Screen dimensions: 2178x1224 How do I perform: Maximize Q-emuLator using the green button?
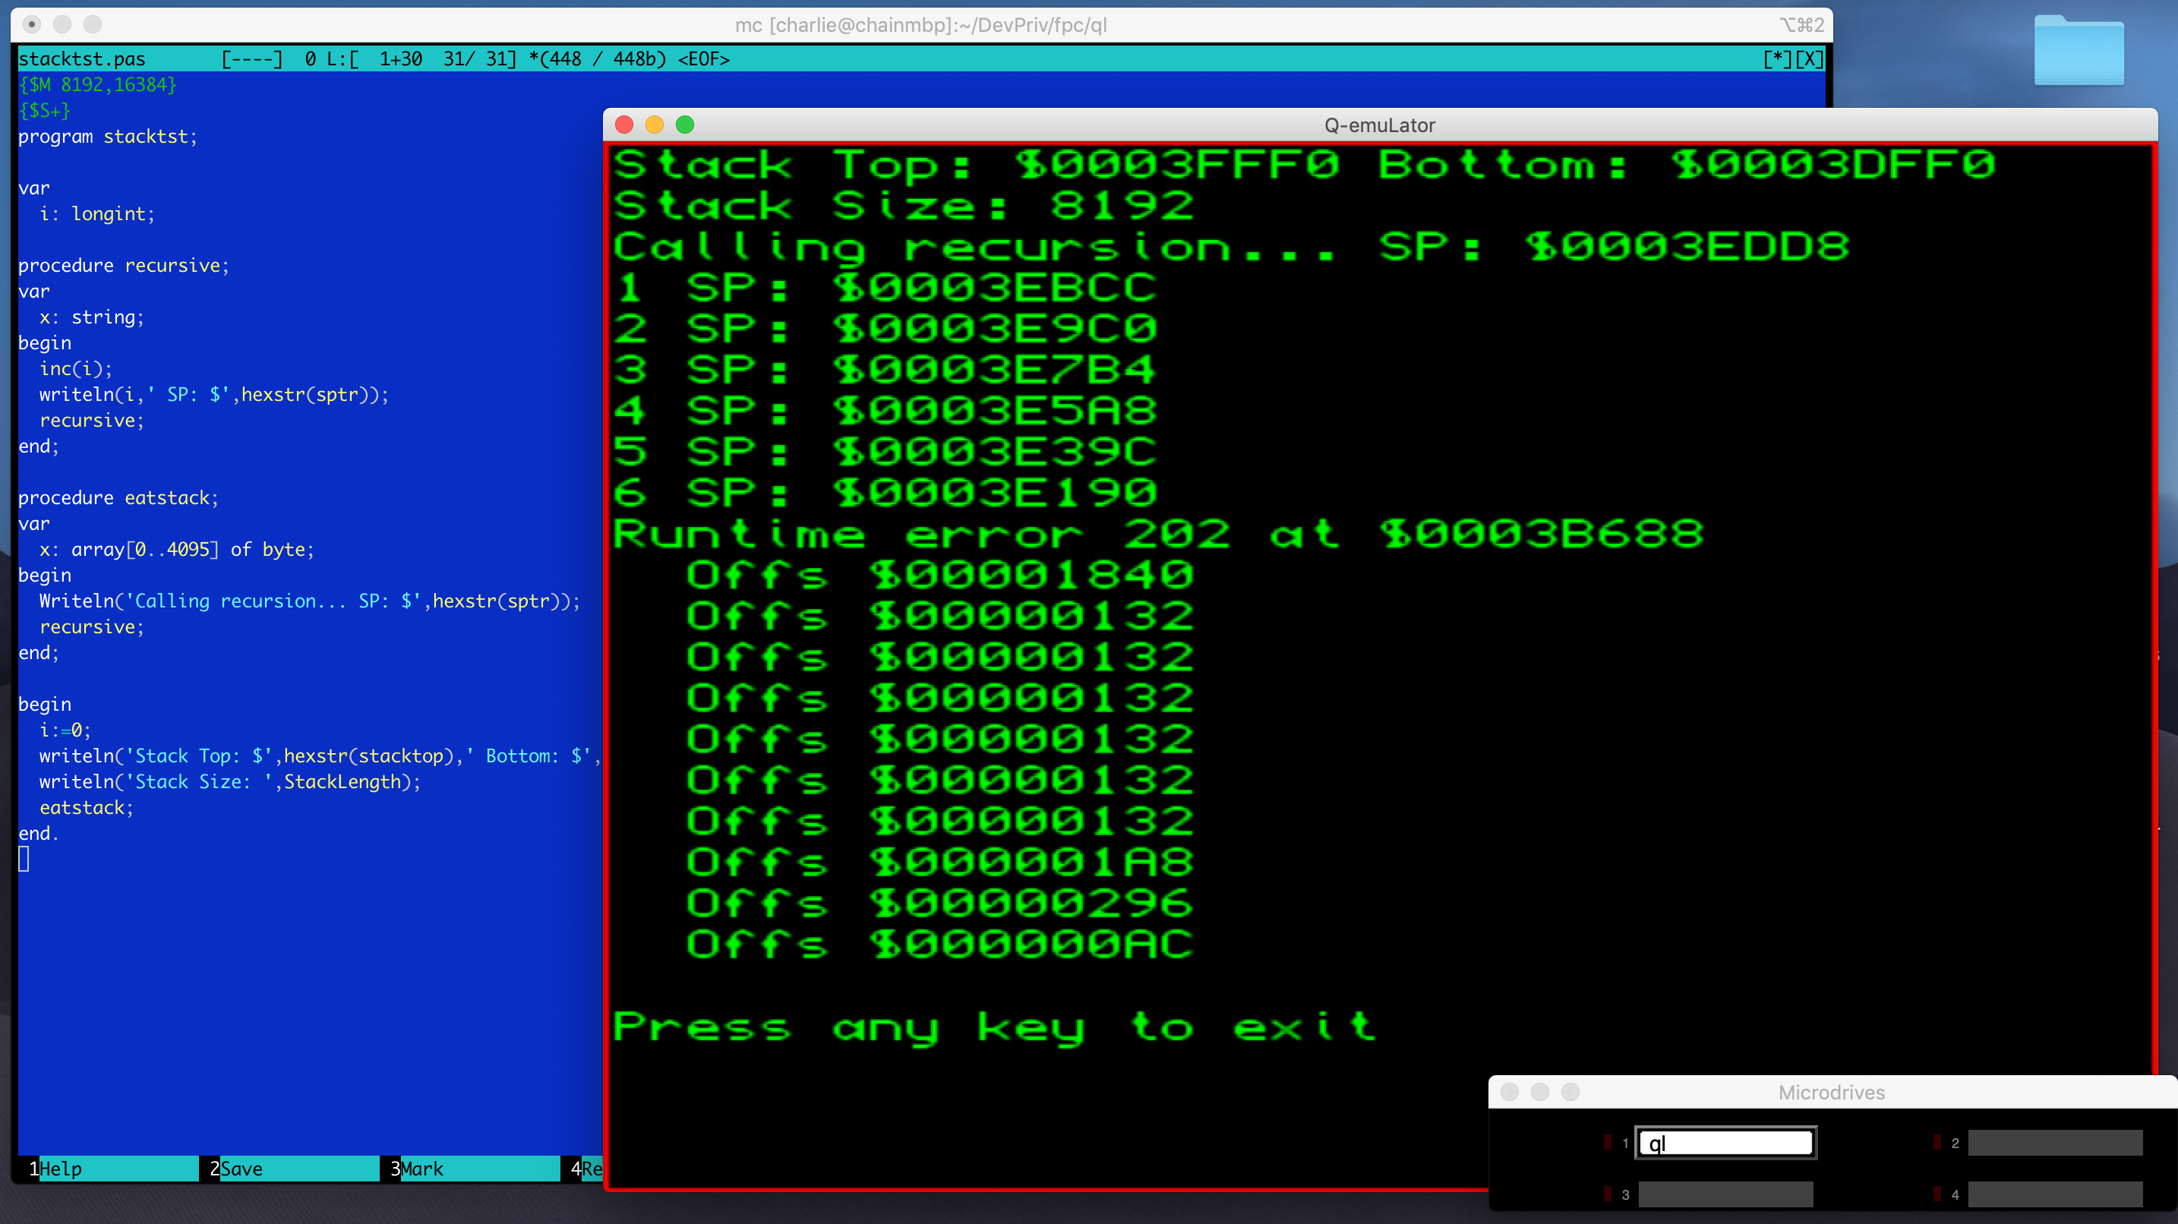click(685, 125)
